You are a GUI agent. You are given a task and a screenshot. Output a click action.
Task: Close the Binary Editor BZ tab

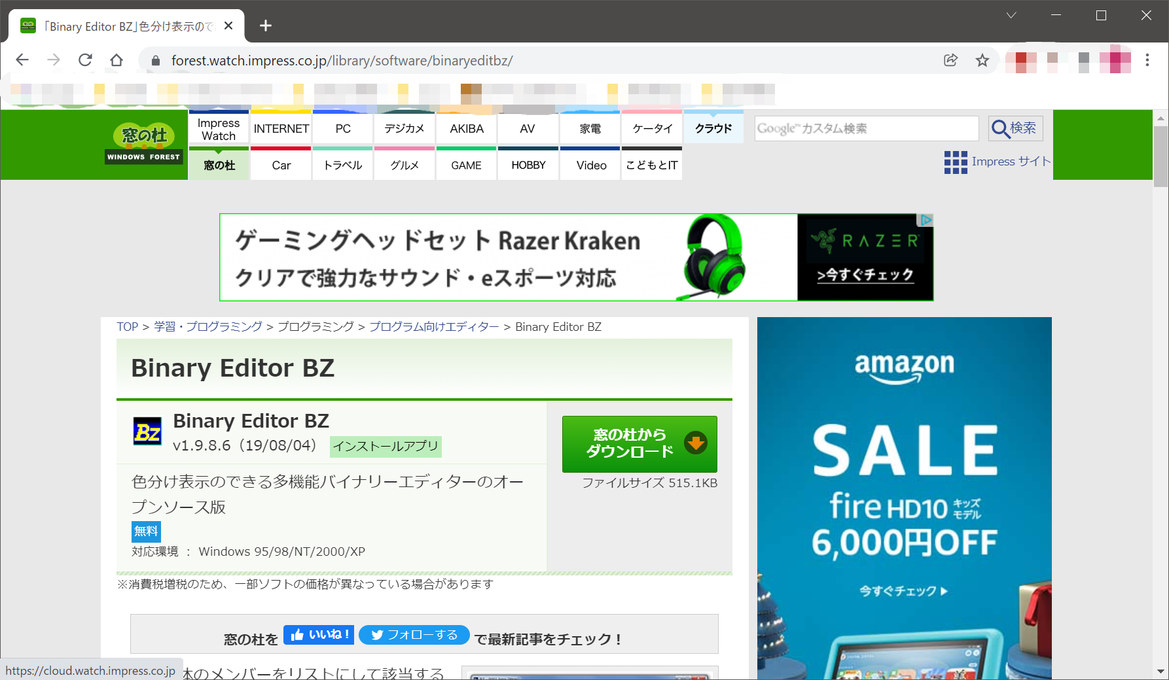tap(228, 25)
